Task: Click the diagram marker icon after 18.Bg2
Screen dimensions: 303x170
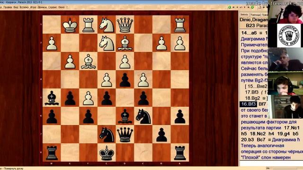Action: [264, 98]
